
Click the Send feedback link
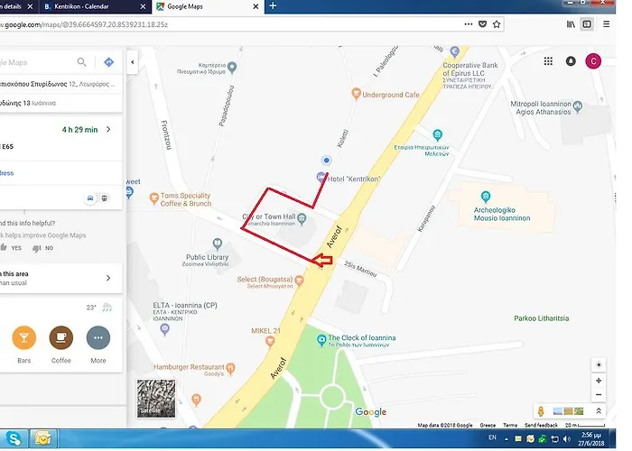(542, 425)
